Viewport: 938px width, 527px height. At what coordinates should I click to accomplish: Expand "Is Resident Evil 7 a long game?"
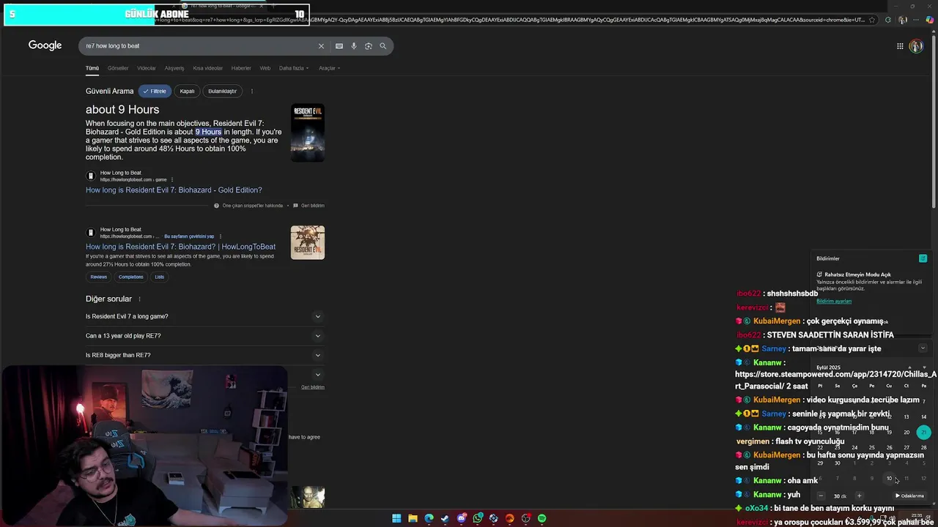click(x=204, y=316)
